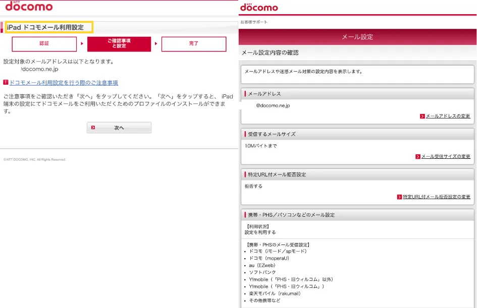Click arrow icon beside メールアドレスの変更
The height and width of the screenshot is (308, 477).
pyautogui.click(x=422, y=116)
